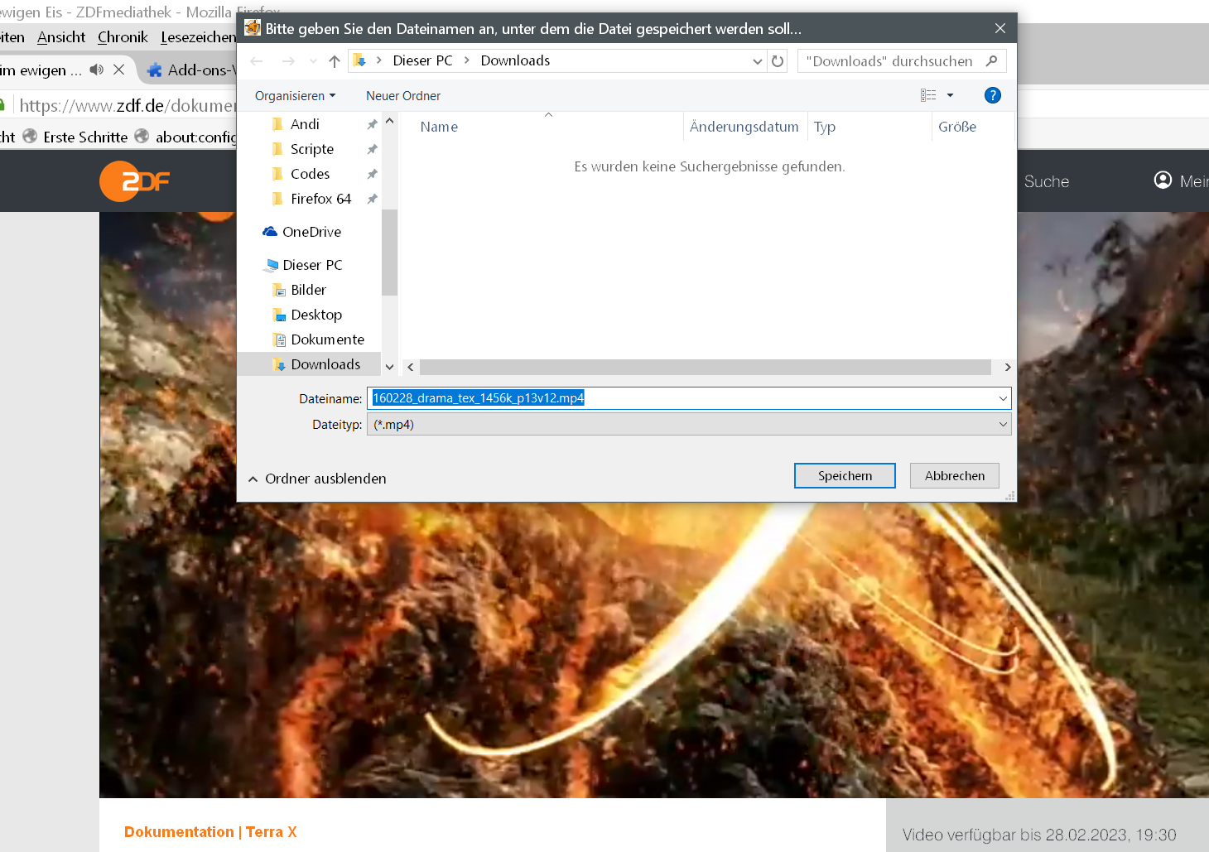Click the refresh icon beside address bar
This screenshot has width=1209, height=852.
pyautogui.click(x=778, y=61)
